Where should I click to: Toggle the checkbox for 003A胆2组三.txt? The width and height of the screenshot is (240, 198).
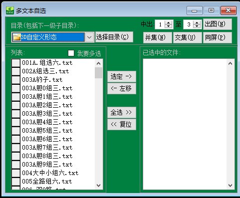point(16,105)
